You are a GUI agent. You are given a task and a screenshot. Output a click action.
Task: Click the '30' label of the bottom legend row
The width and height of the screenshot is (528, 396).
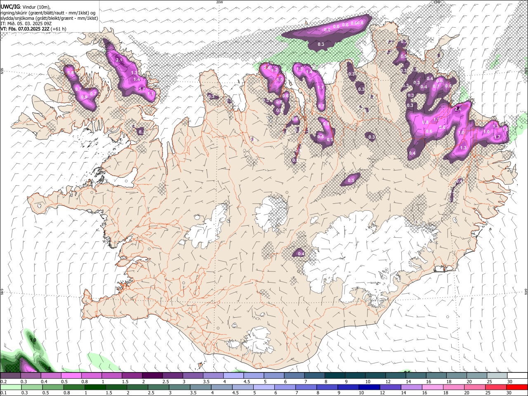coord(510,393)
